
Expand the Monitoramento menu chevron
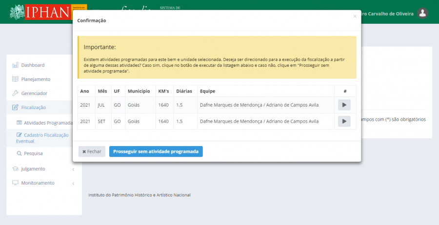point(73,183)
